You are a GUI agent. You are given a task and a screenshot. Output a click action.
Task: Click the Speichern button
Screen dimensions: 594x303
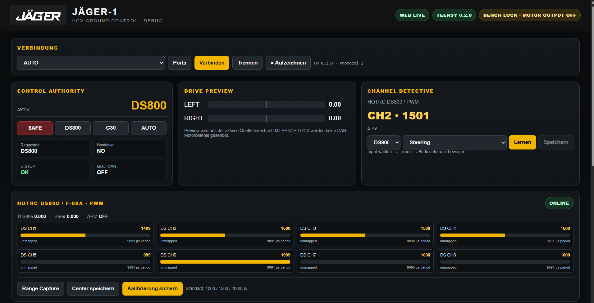click(556, 142)
